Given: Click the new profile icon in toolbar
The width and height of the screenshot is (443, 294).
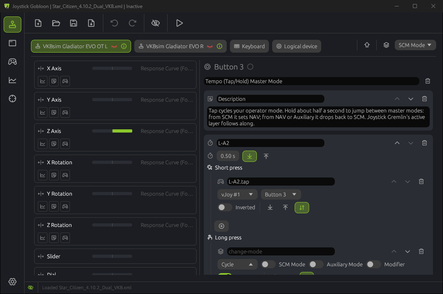Looking at the screenshot, I should (x=38, y=23).
